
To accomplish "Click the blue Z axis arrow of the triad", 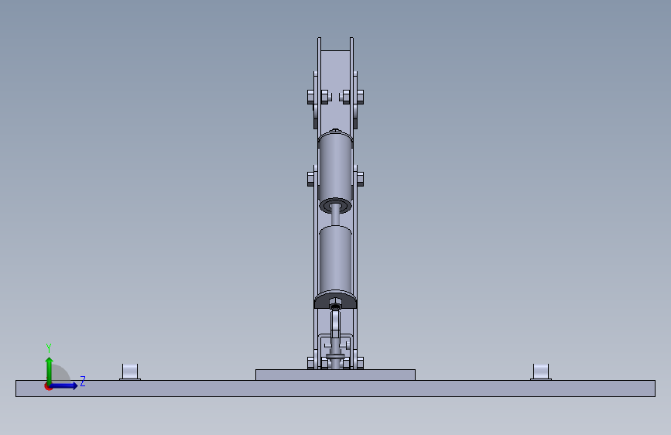I will [x=64, y=385].
